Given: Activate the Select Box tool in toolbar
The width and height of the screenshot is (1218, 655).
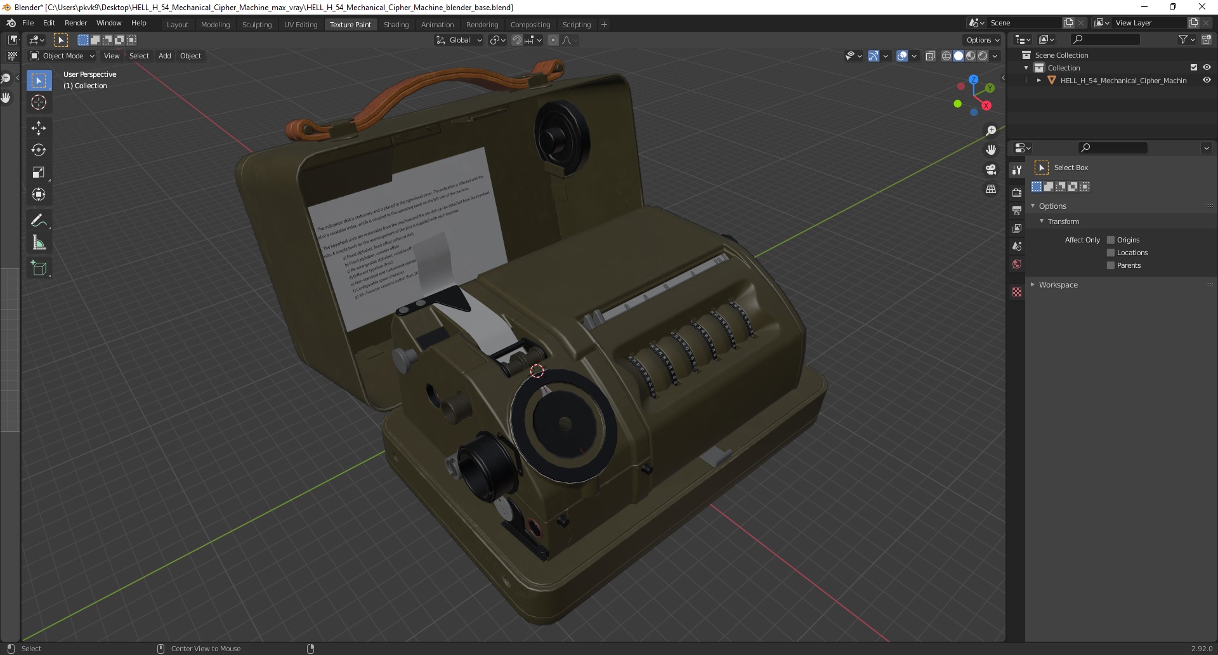Looking at the screenshot, I should click(39, 80).
